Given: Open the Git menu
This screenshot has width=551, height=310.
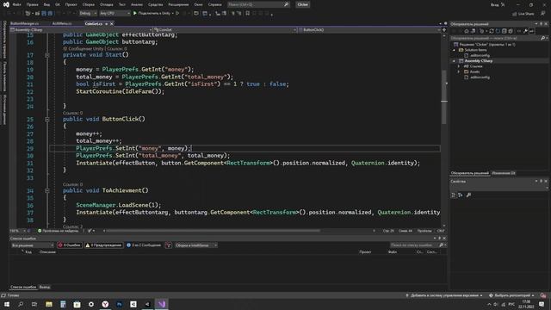Looking at the screenshot, I should [x=58, y=4].
